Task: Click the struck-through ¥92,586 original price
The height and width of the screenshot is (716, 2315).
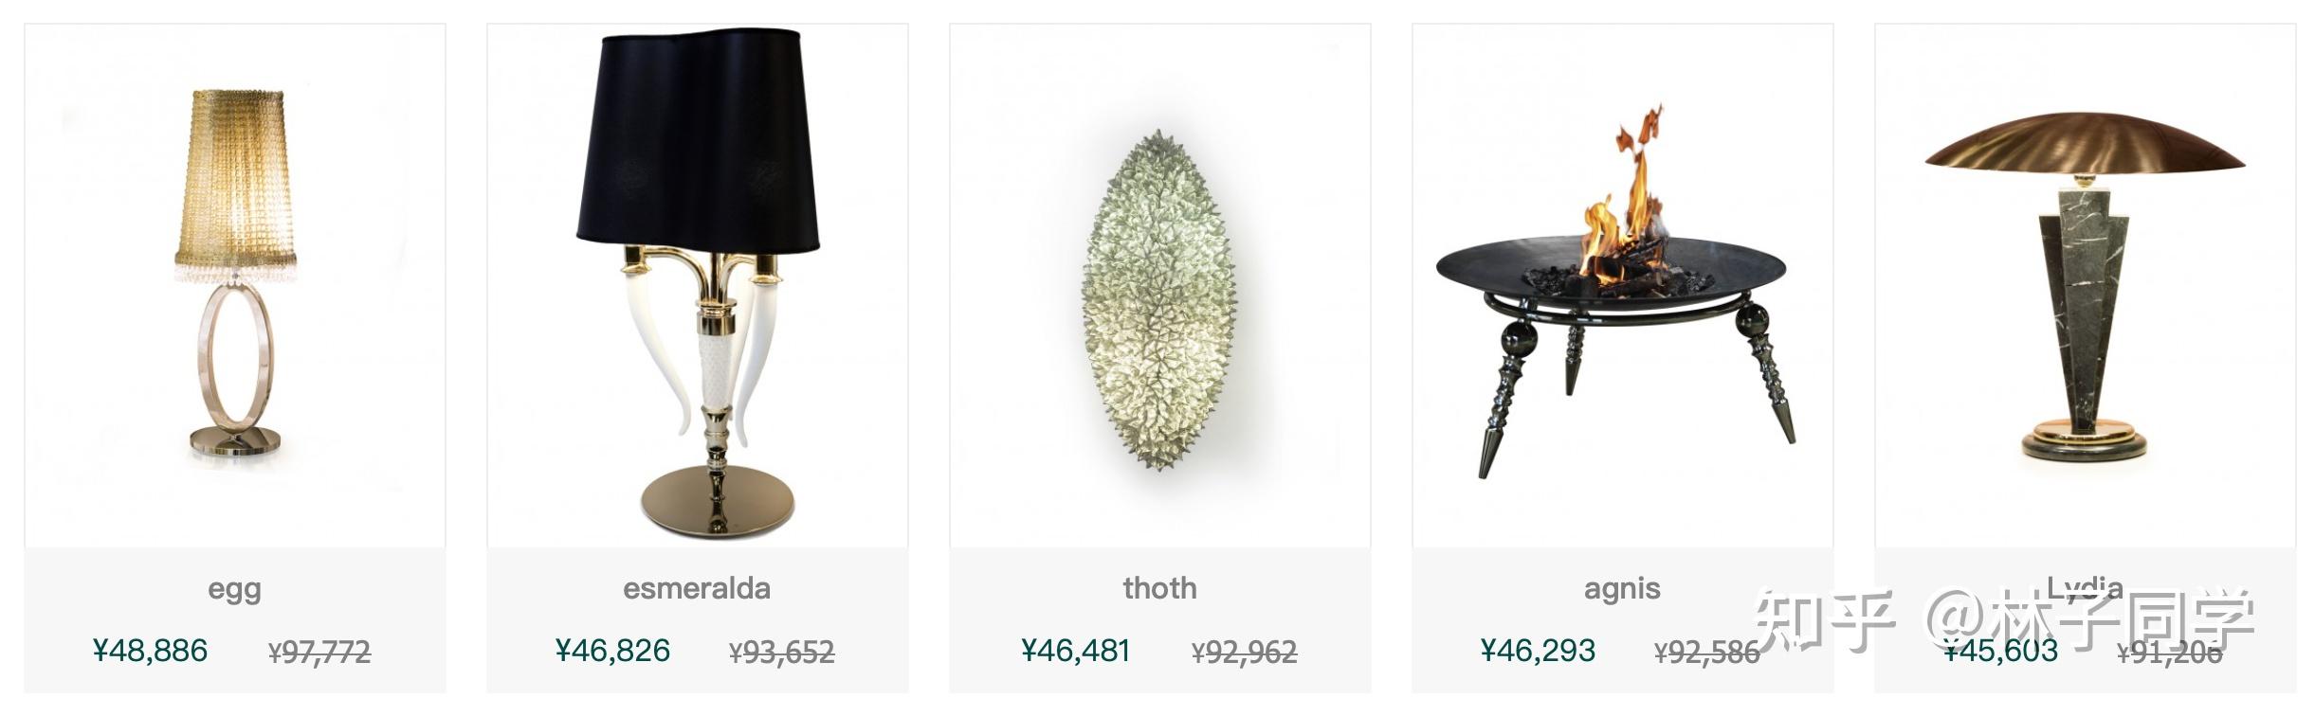Action: click(x=1706, y=653)
